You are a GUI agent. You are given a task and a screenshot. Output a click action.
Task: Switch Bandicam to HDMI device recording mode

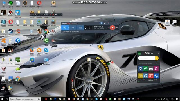[x=80, y=27]
